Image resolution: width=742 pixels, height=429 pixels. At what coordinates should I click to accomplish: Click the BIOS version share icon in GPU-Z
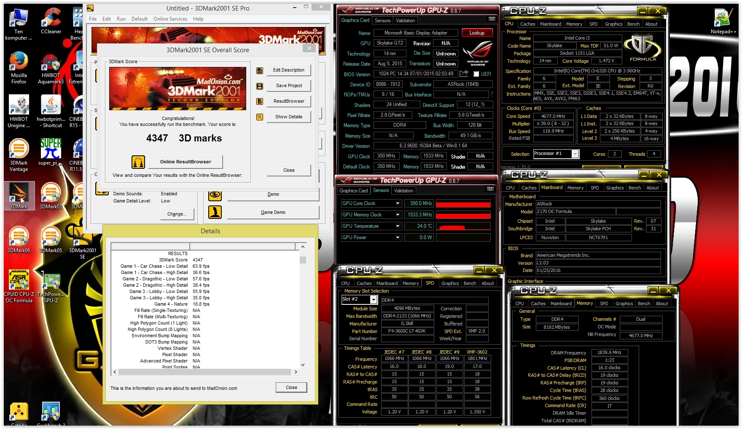[x=464, y=74]
